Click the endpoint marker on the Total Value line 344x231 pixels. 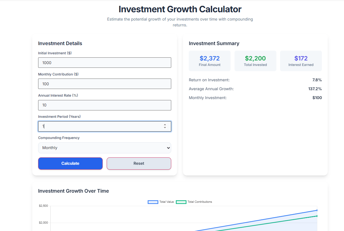tap(317, 210)
